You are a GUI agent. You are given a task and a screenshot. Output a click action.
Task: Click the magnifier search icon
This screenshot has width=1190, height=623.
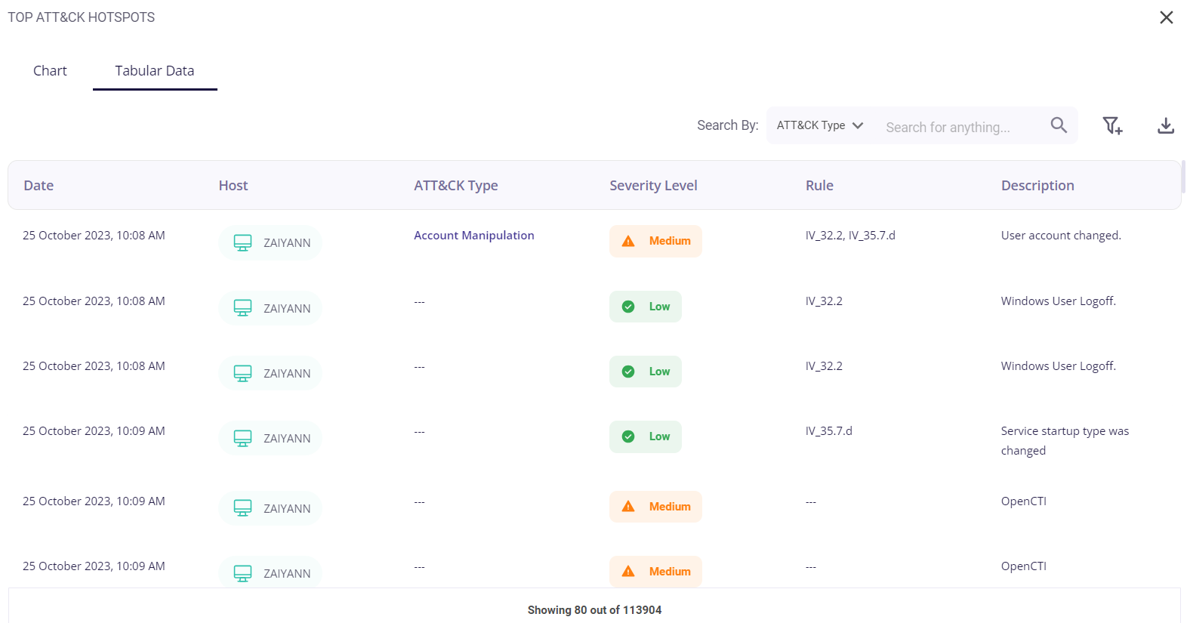tap(1059, 125)
